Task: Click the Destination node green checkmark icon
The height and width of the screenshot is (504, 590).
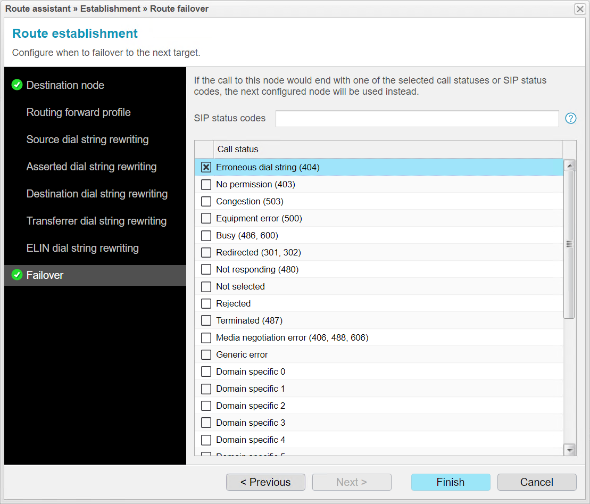Action: [x=17, y=85]
